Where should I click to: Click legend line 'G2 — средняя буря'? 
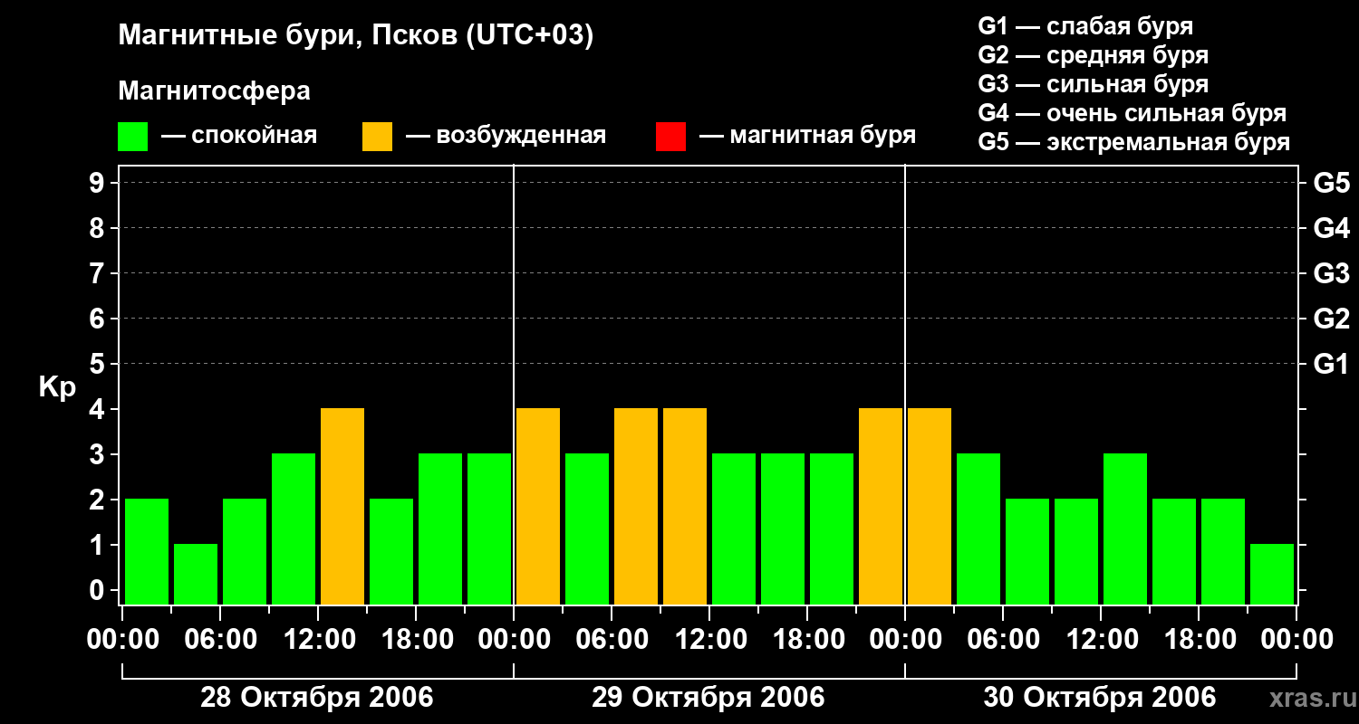1094,55
